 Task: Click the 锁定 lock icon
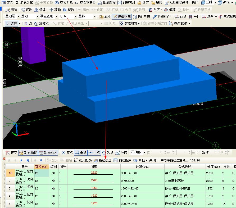point(143,3)
